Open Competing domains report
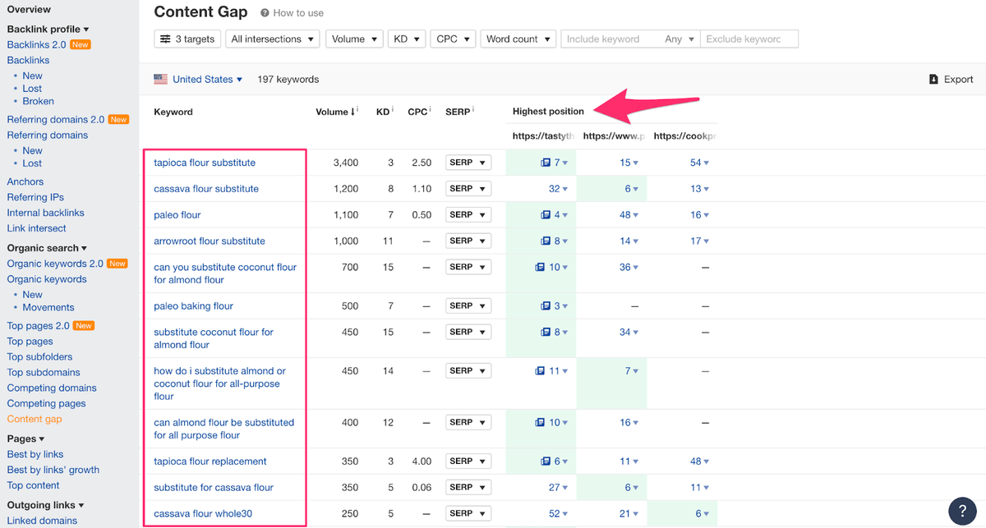Image resolution: width=986 pixels, height=528 pixels. tap(52, 388)
